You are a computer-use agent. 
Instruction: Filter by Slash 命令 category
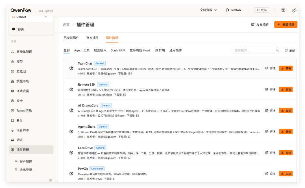click(118, 50)
